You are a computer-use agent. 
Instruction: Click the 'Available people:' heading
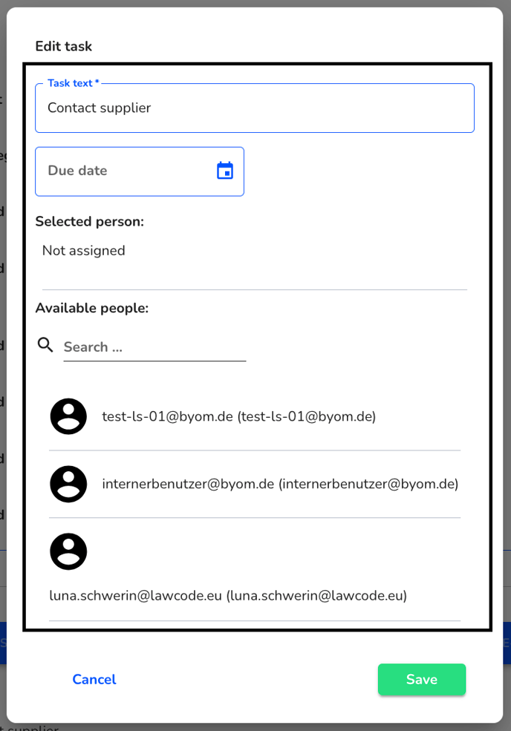[92, 308]
